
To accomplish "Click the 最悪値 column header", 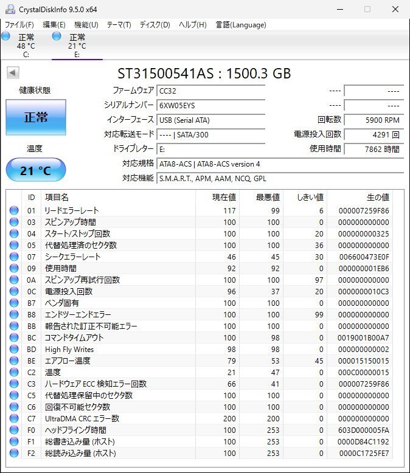I will point(261,197).
